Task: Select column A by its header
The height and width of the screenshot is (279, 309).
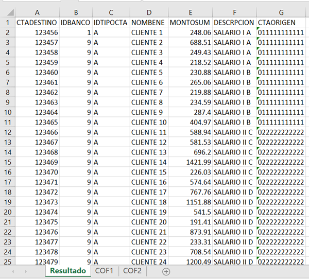Action: pos(37,12)
